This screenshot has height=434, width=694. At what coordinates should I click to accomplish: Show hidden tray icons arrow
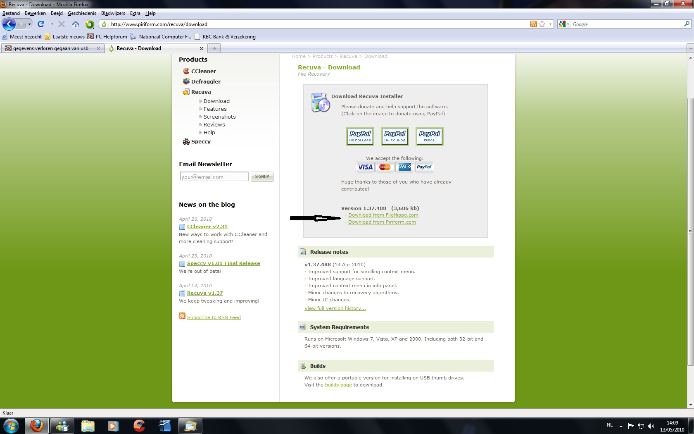pyautogui.click(x=621, y=426)
